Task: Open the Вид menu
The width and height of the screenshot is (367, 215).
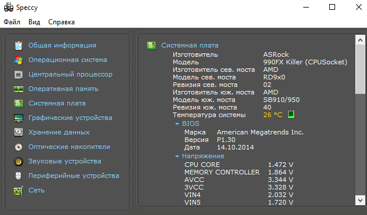Action: [x=34, y=22]
